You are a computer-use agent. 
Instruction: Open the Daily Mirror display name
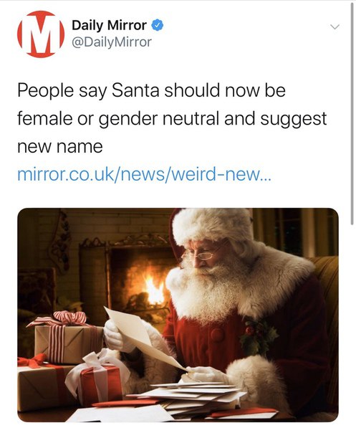click(x=109, y=25)
